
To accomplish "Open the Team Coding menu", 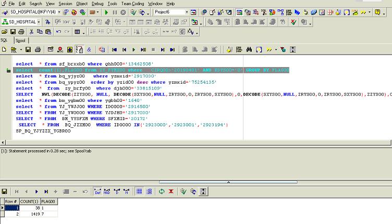I will pos(132,4).
